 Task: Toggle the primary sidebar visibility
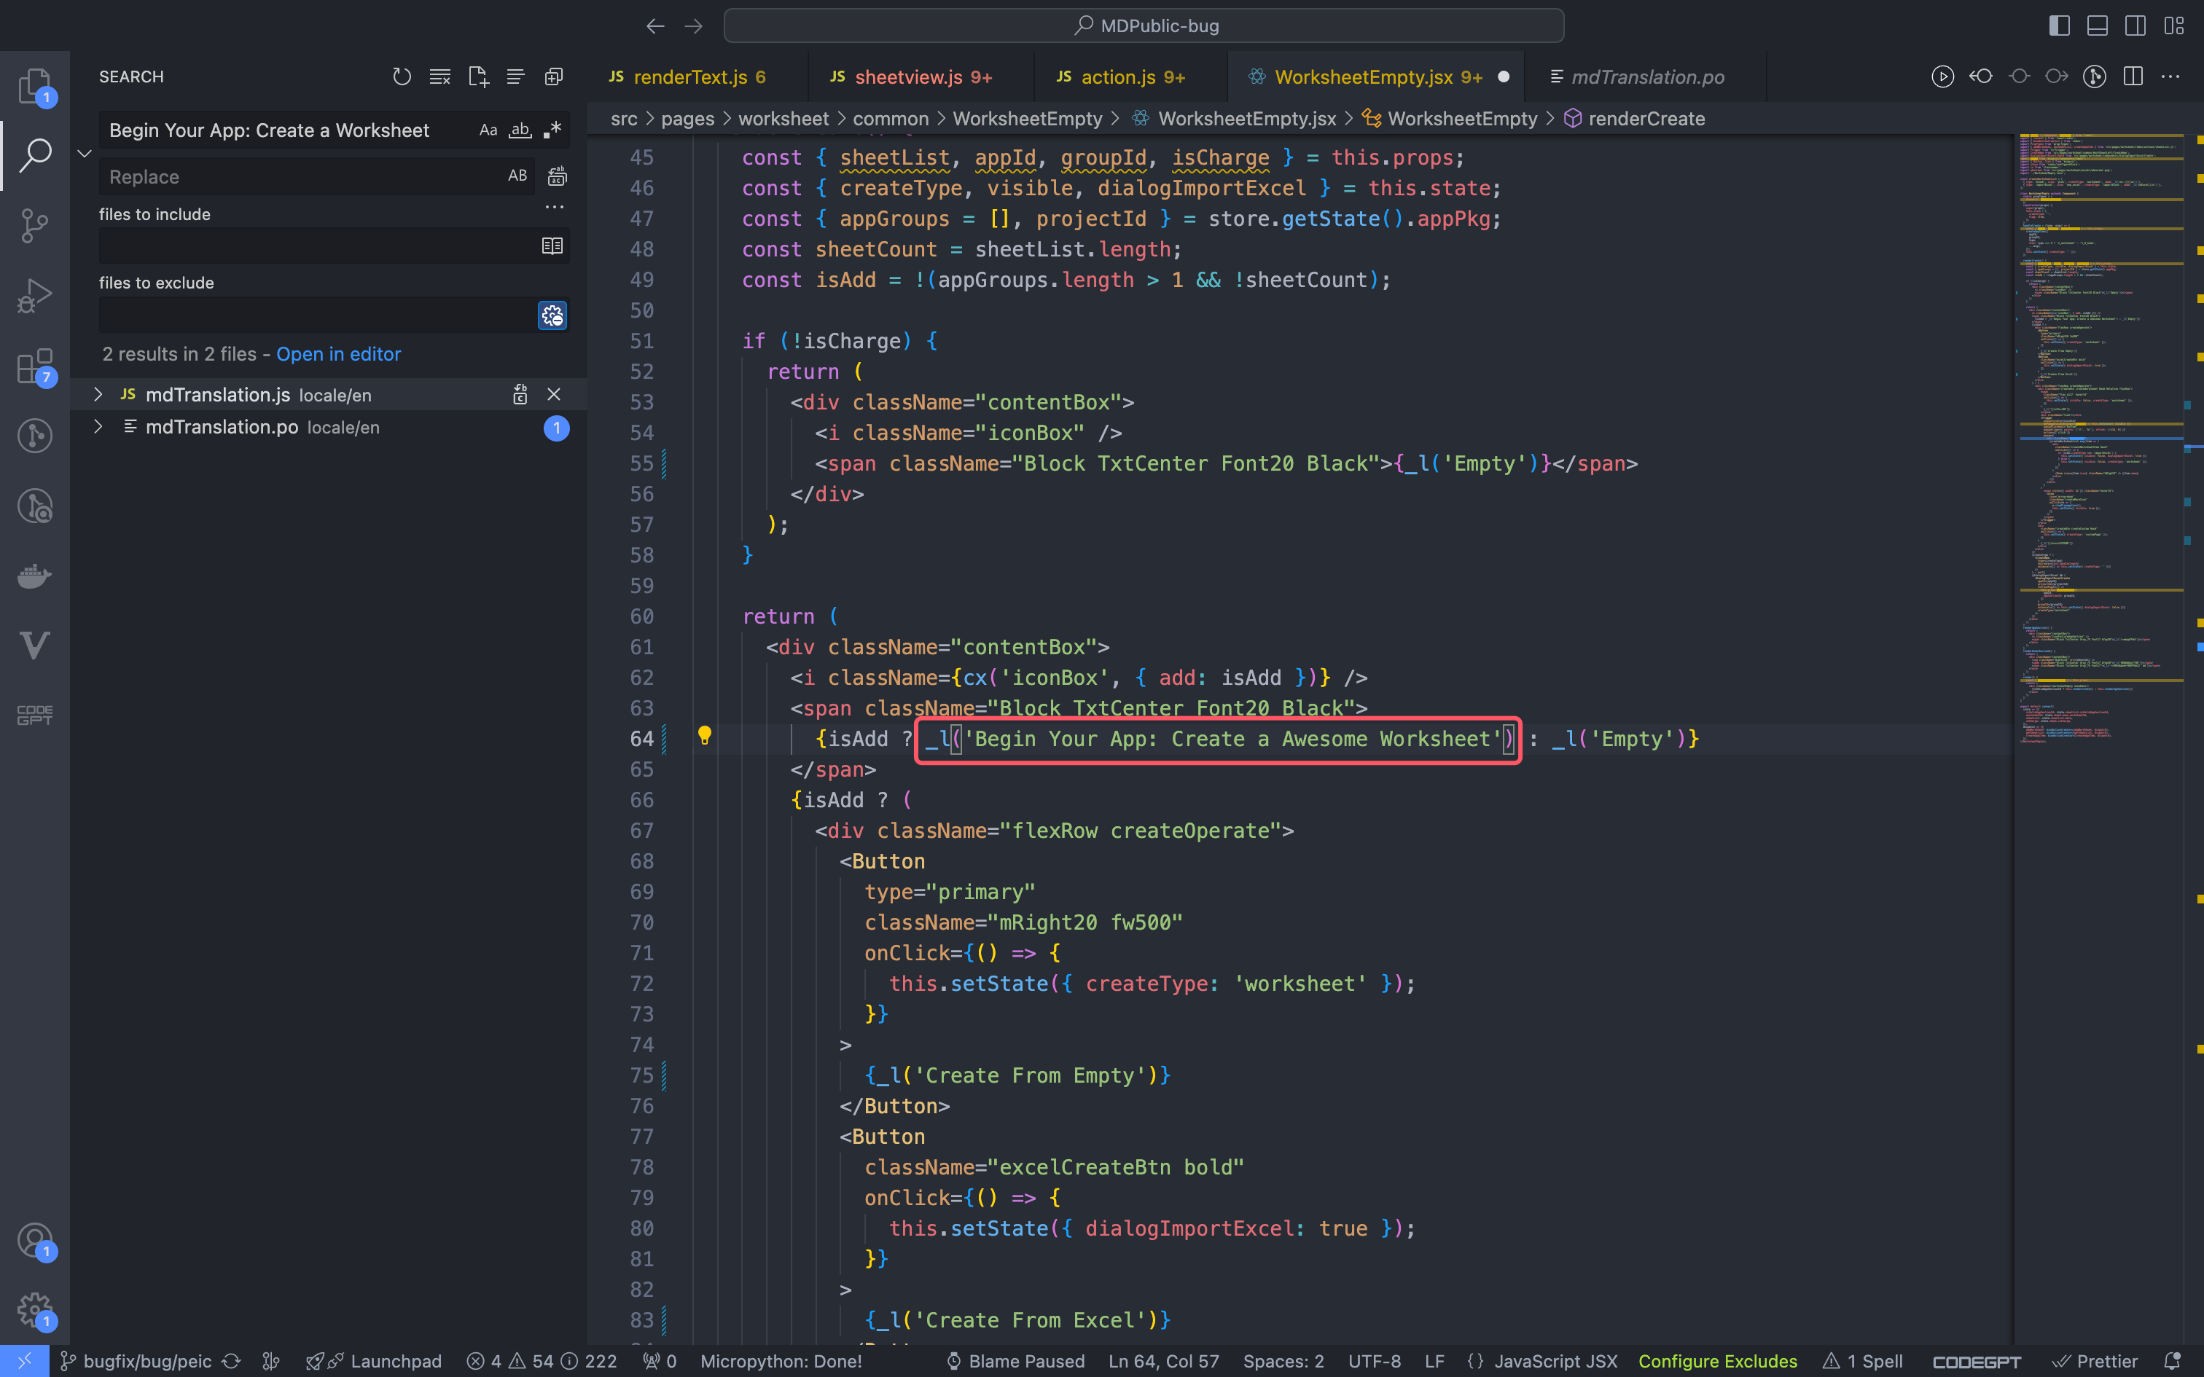2059,25
